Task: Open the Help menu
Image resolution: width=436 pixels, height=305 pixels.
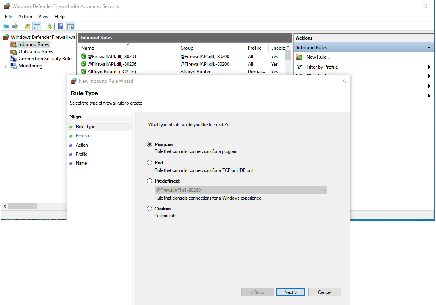Action: (x=59, y=17)
